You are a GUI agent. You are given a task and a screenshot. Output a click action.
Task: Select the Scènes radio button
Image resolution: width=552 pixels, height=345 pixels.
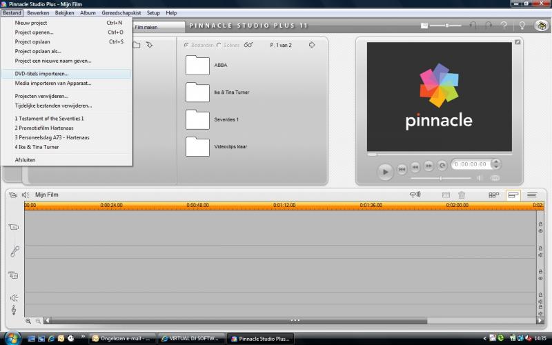(x=219, y=45)
